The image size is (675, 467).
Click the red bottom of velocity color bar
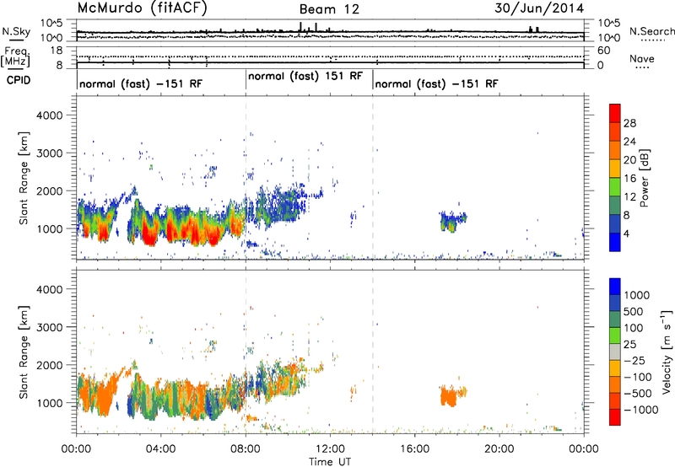[x=615, y=417]
